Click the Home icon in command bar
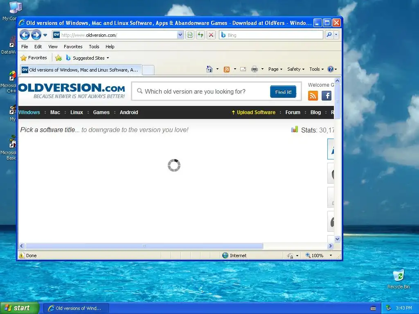Image resolution: width=419 pixels, height=314 pixels. tap(209, 69)
